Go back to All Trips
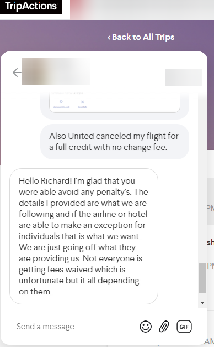Image resolution: width=214 pixels, height=347 pixels. pos(141,37)
